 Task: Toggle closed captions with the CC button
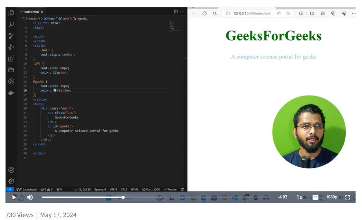[x=315, y=197]
